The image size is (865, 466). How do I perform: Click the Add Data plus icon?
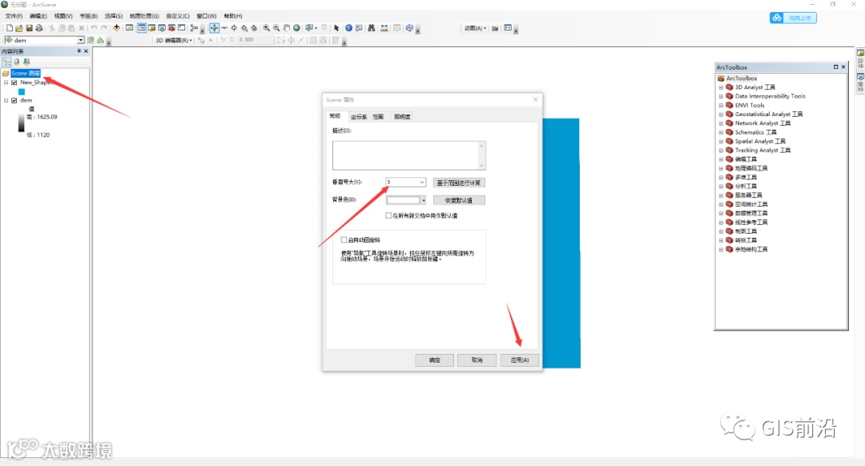pyautogui.click(x=116, y=27)
